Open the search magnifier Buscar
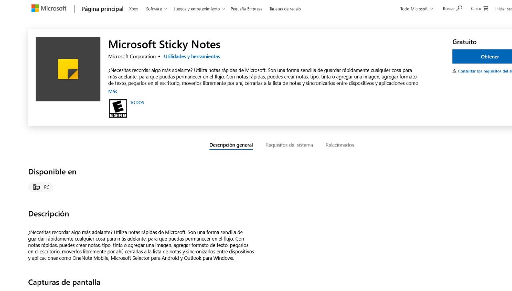Viewport: 512px width, 291px height. 452,8
